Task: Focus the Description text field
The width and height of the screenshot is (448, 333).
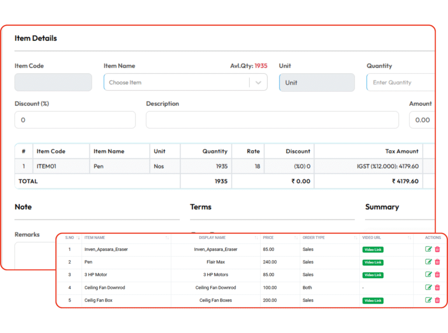Action: pos(272,120)
